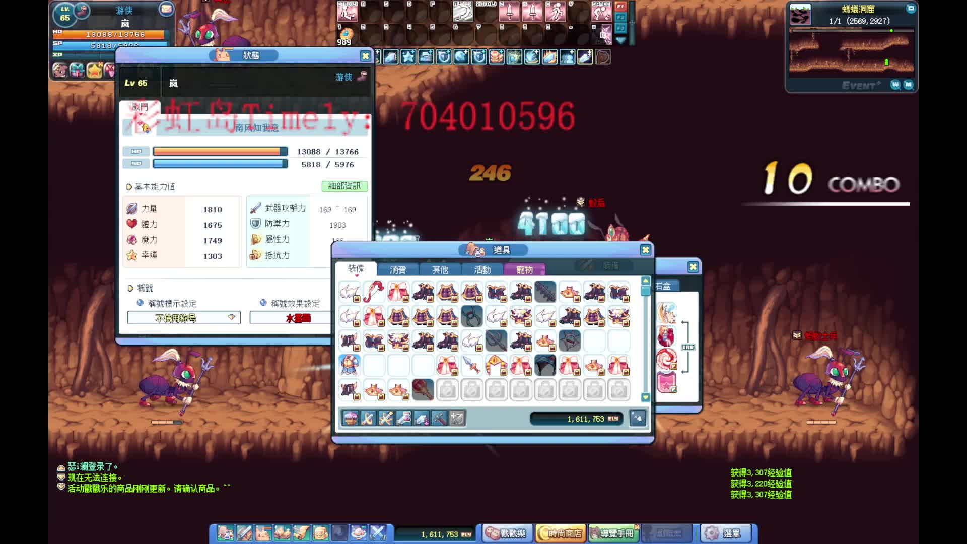Click the scroll quest icon in bottom bar

point(301,533)
